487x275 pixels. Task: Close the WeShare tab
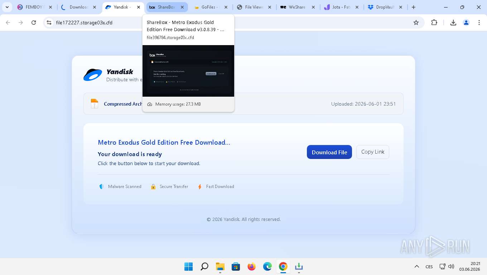coord(313,7)
